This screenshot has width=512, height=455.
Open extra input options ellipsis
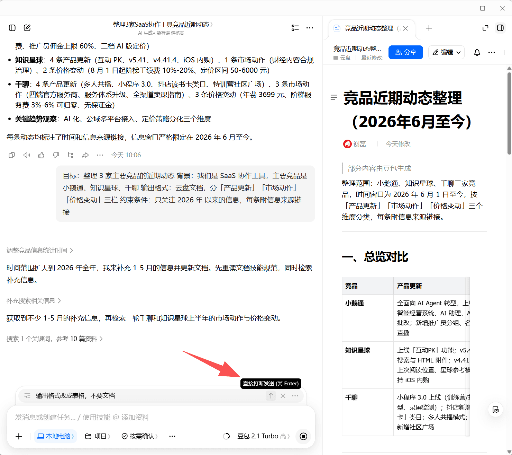click(172, 436)
